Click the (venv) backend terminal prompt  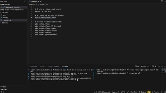(54, 80)
